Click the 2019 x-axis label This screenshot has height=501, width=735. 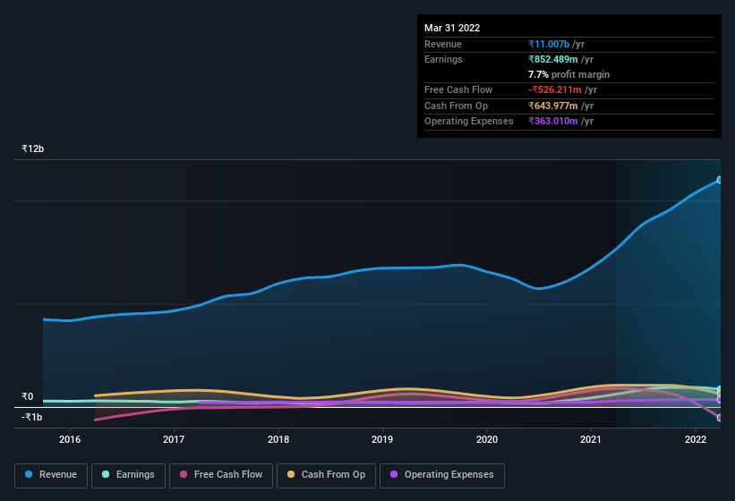pos(382,439)
